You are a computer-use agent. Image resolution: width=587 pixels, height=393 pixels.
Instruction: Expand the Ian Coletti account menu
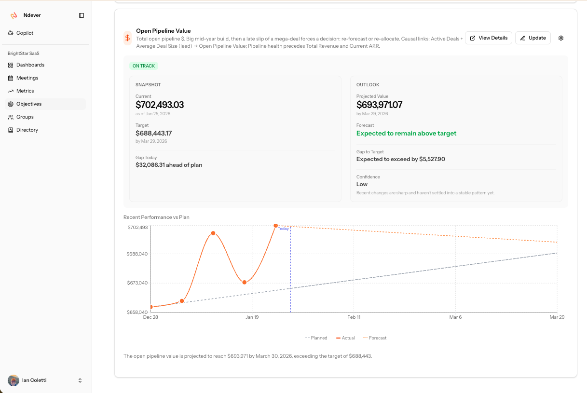pos(80,380)
